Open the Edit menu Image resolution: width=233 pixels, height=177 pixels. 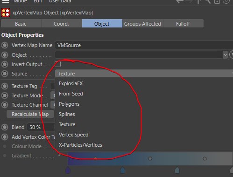click(38, 1)
